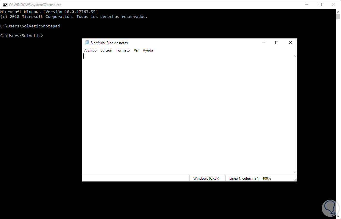
Task: Open the Archivo menu in Notepad
Action: coord(90,50)
